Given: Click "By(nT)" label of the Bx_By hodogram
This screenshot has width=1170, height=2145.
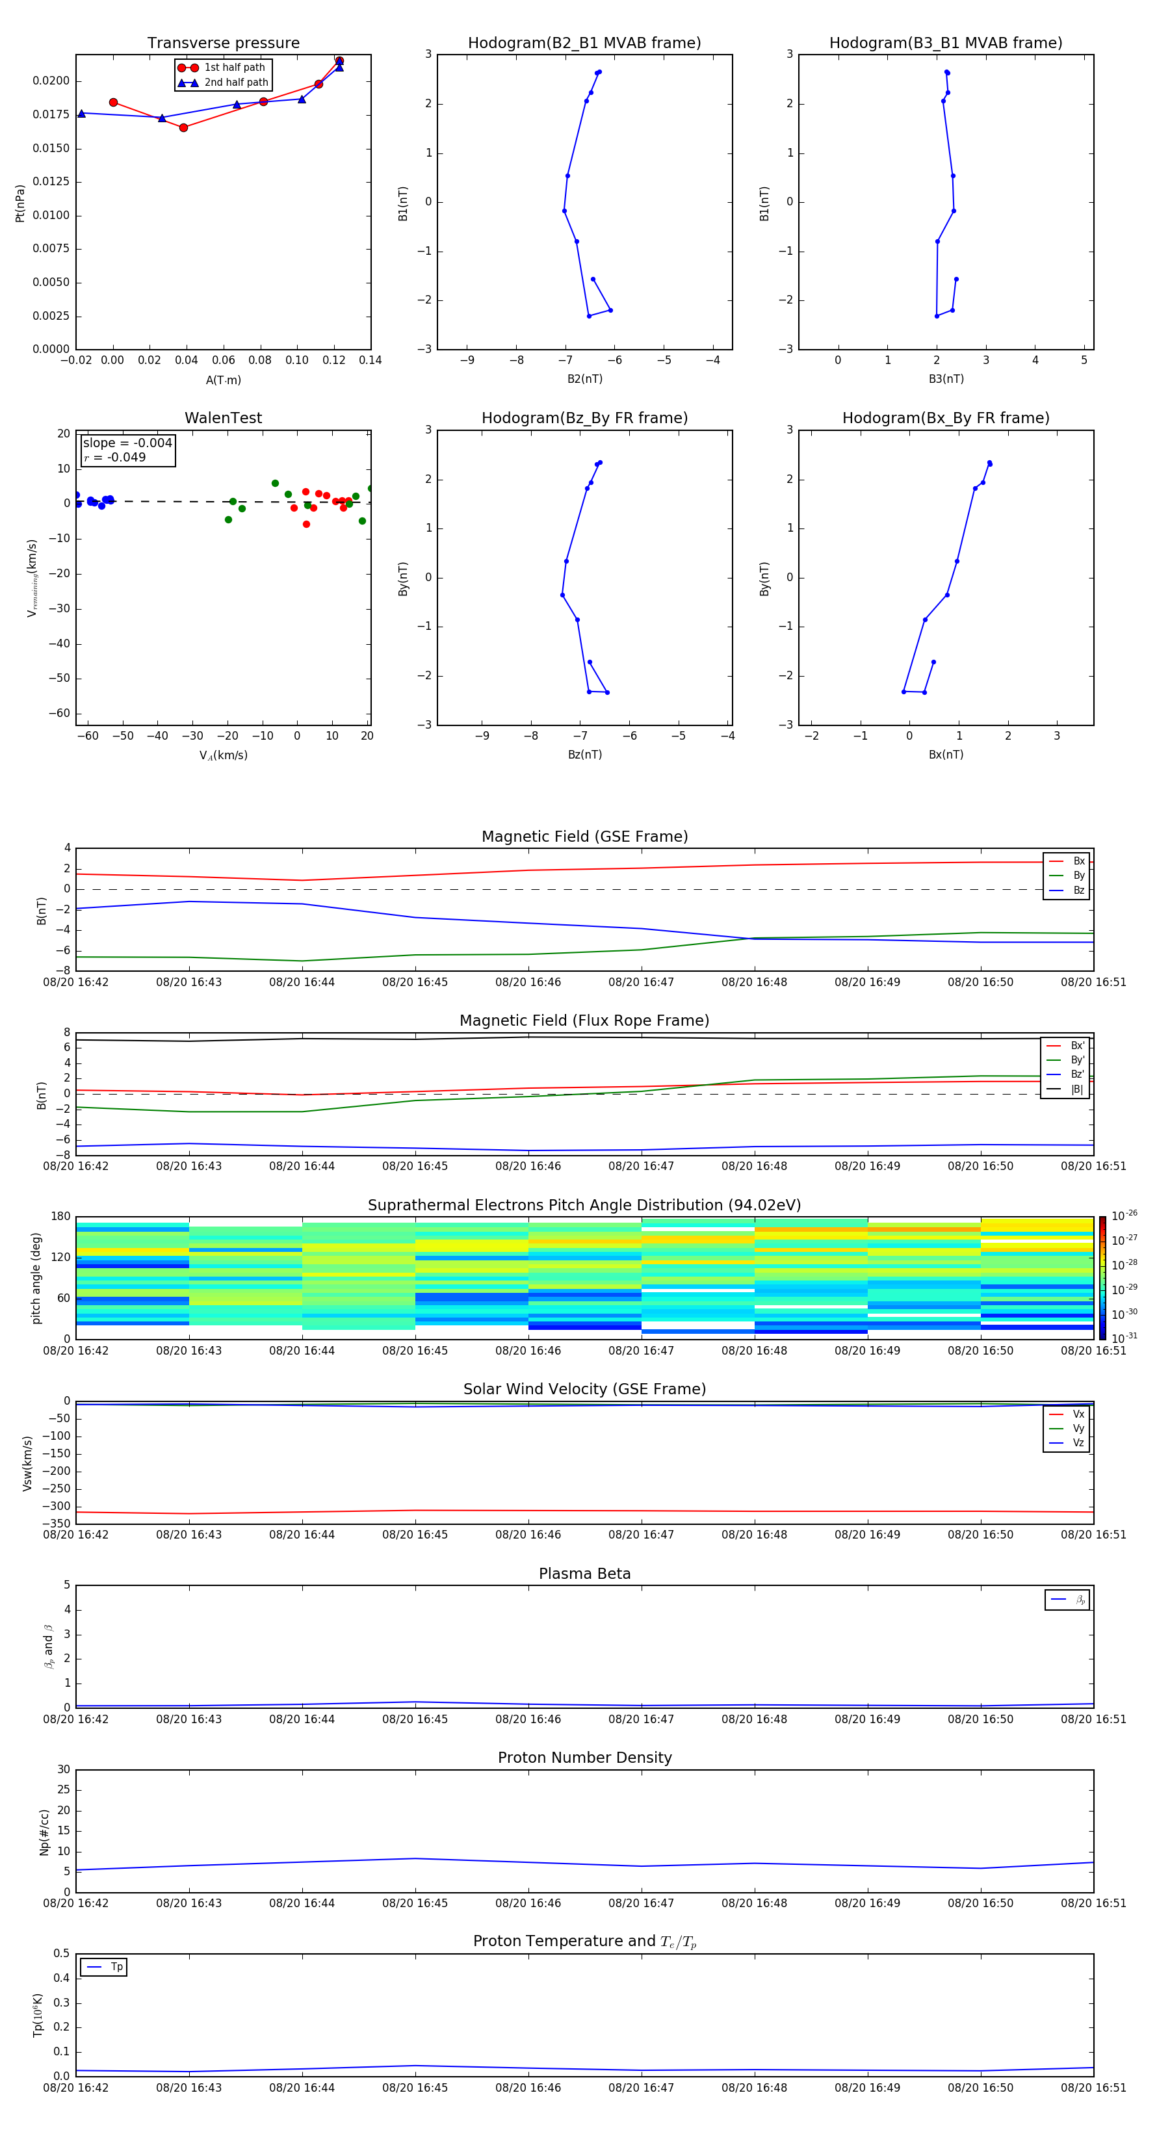Looking at the screenshot, I should [764, 578].
